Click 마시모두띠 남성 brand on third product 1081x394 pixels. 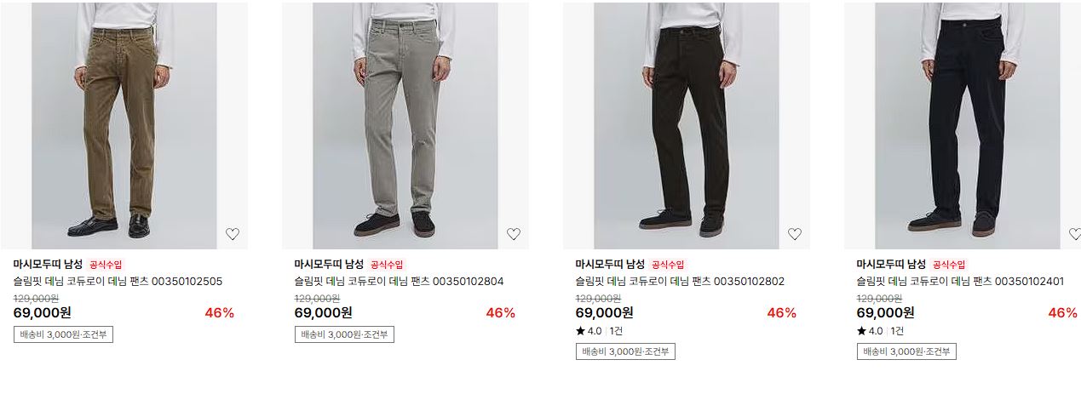coord(610,264)
